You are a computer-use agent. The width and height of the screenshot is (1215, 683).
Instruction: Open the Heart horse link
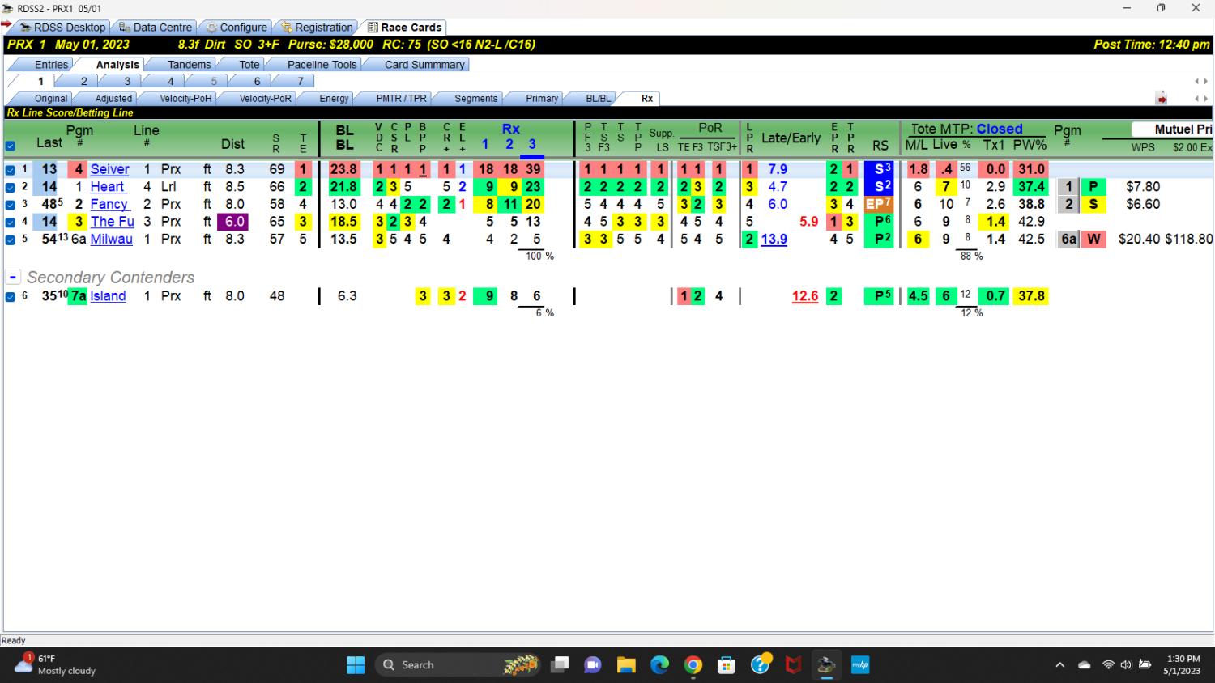(107, 187)
